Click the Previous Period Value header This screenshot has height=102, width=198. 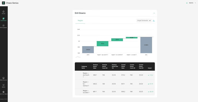click(x=95, y=66)
